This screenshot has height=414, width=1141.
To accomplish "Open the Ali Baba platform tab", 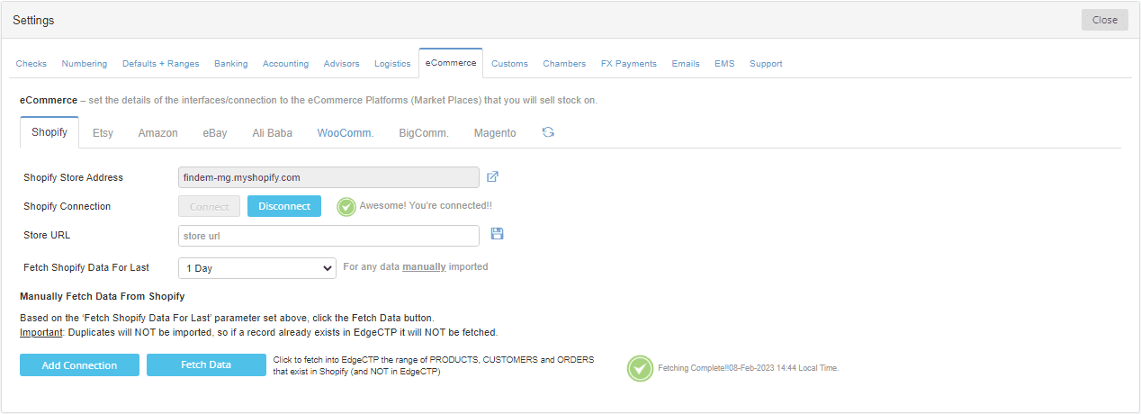I will pos(273,133).
